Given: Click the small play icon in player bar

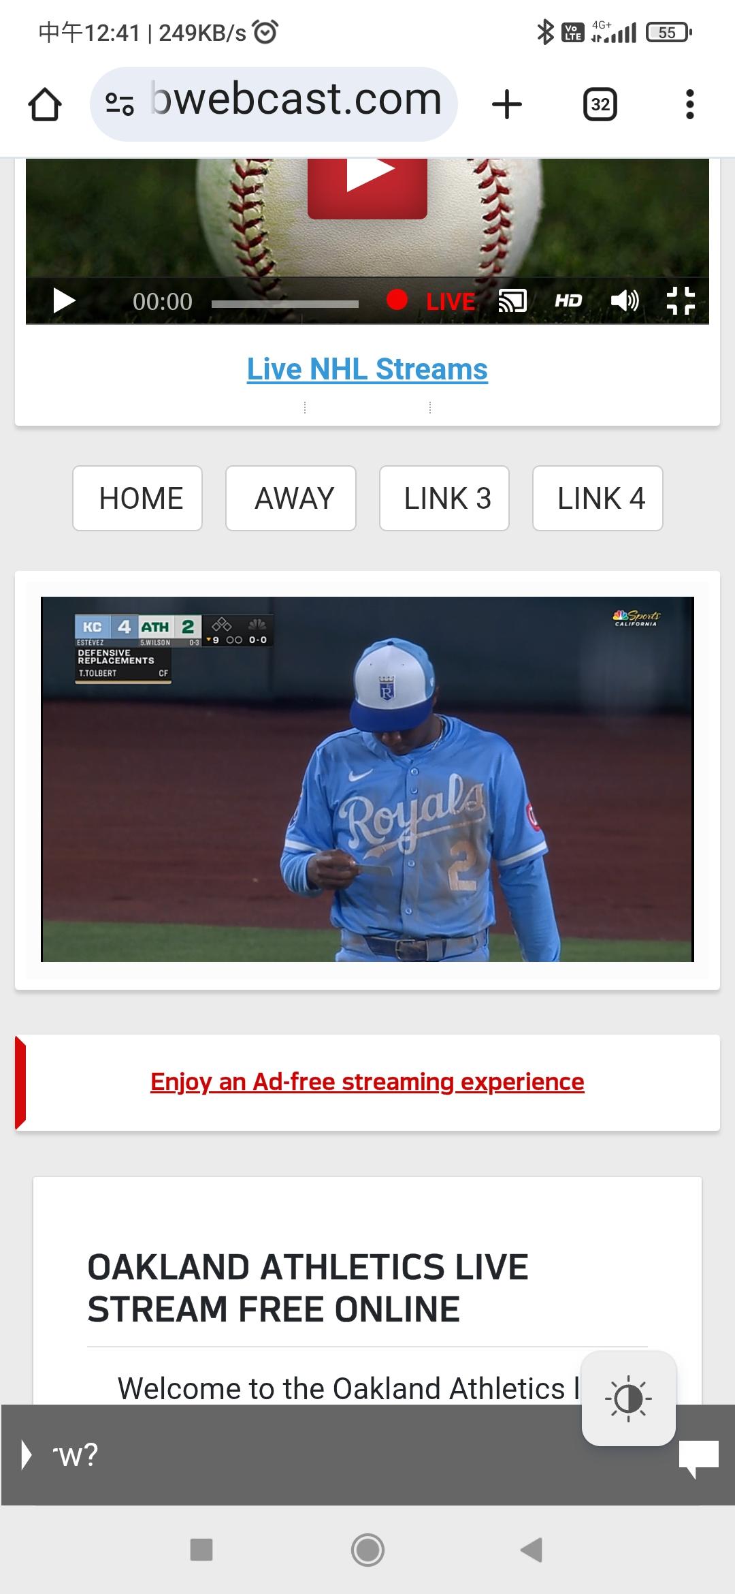Looking at the screenshot, I should pos(64,300).
